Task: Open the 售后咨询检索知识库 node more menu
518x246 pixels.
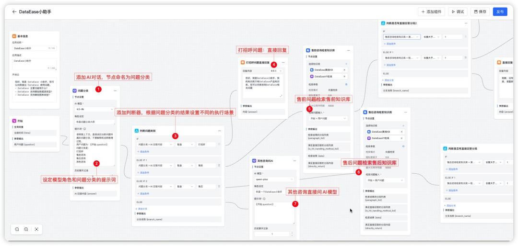Action: pyautogui.click(x=406, y=112)
